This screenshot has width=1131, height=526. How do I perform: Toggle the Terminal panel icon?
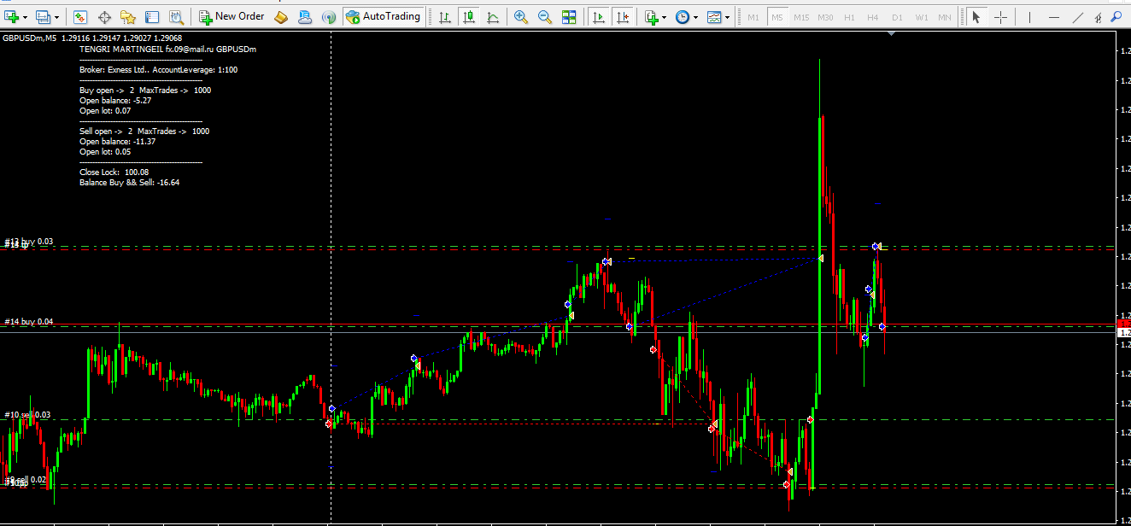point(152,16)
